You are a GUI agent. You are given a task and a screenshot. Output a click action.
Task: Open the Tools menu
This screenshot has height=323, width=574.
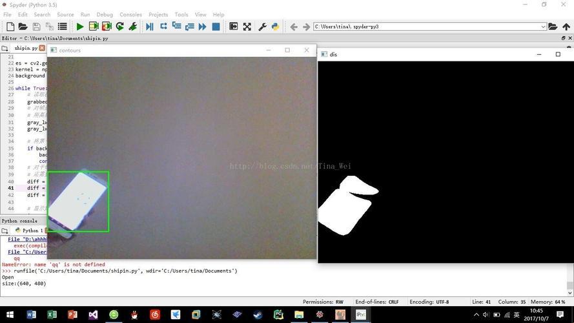tap(181, 15)
